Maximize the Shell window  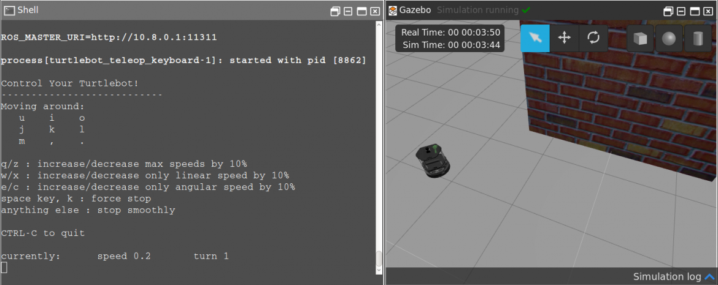click(361, 12)
